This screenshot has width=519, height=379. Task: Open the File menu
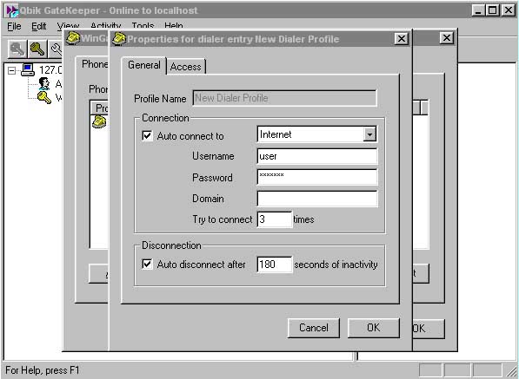[x=14, y=26]
